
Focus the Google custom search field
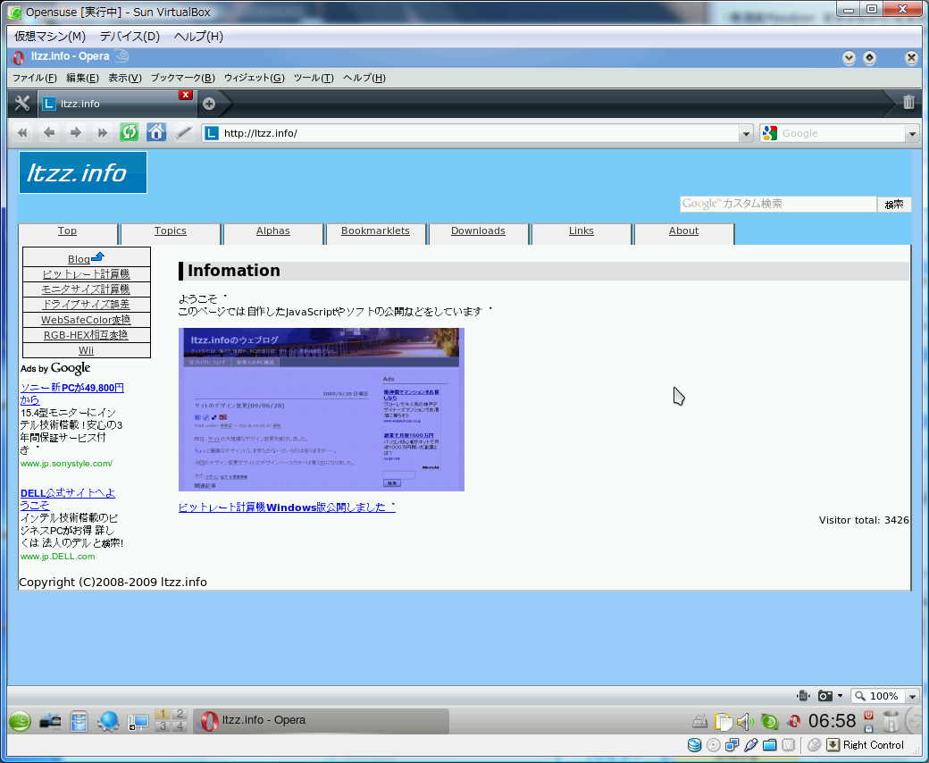[x=778, y=204]
